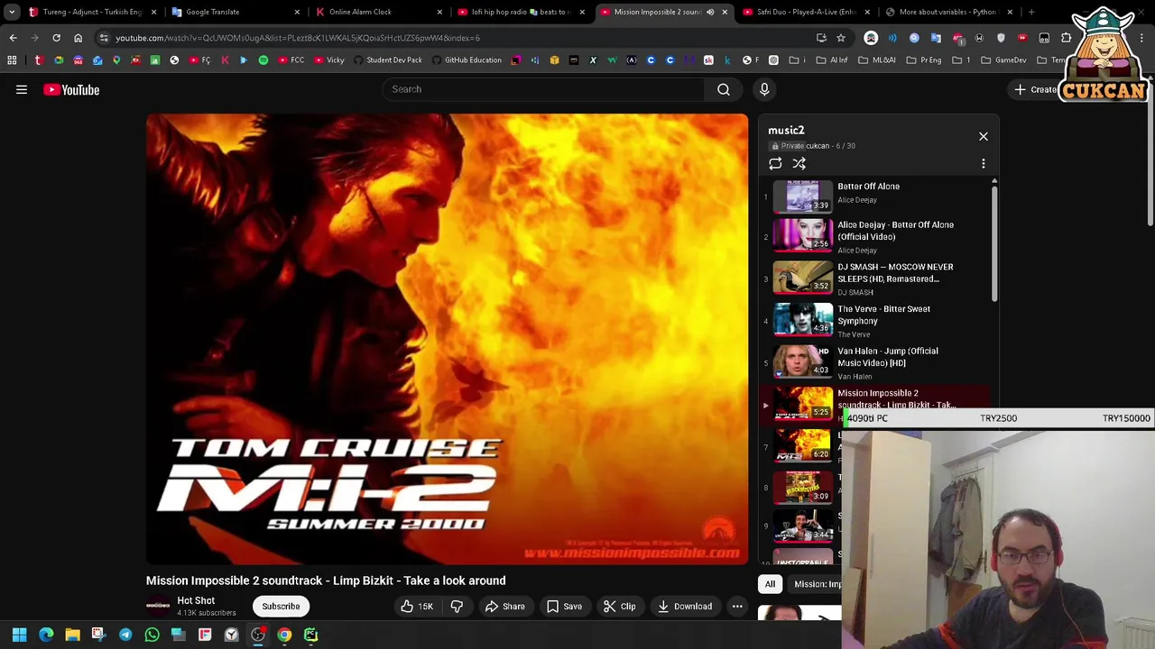Click into the YouTube Search field
The image size is (1155, 649).
[x=544, y=89]
